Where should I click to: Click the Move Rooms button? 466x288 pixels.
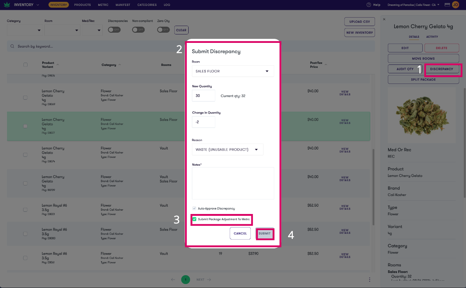(423, 58)
